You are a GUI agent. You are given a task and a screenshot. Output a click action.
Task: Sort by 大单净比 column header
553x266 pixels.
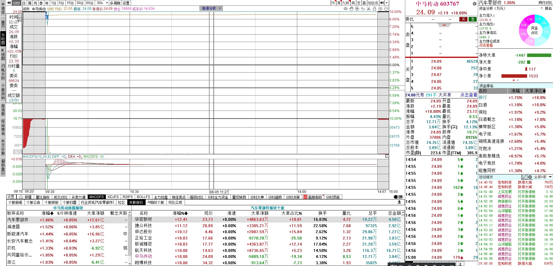coord(535,91)
